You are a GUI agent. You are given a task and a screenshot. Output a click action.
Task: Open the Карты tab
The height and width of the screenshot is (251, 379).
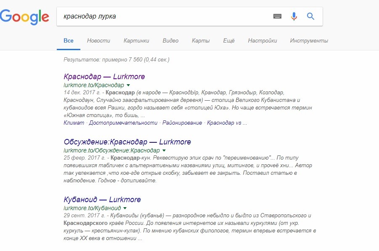(x=201, y=41)
